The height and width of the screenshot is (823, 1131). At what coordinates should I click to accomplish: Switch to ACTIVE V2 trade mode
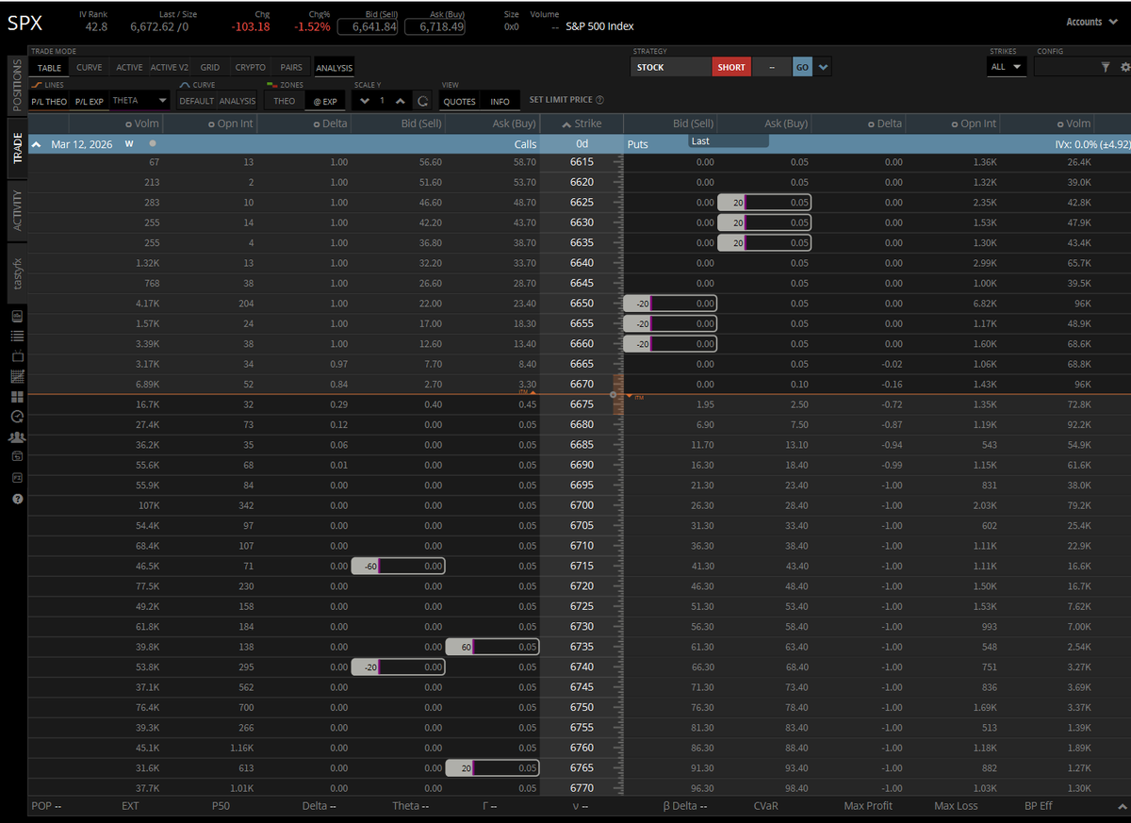coord(170,68)
